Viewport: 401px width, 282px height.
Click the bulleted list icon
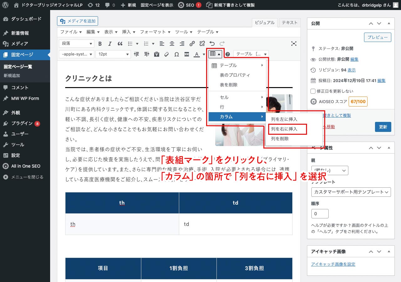click(130, 44)
